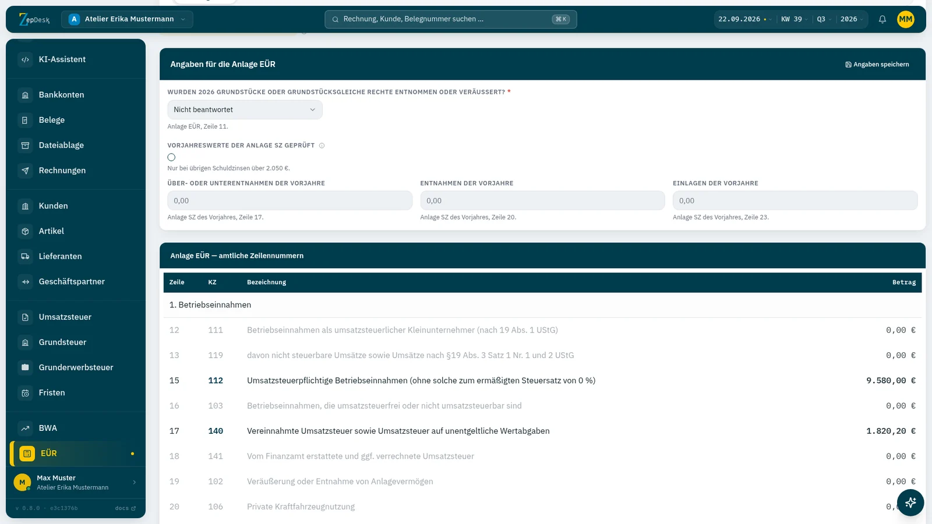Open the 2026 year selector
The width and height of the screenshot is (932, 524).
coord(852,19)
